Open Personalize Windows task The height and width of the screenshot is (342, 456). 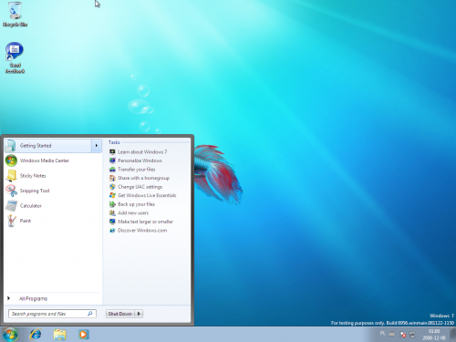coord(140,161)
